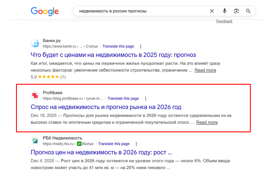Click Translate this page for Банки.ру
Image resolution: width=277 pixels, height=177 pixels.
click(x=118, y=46)
